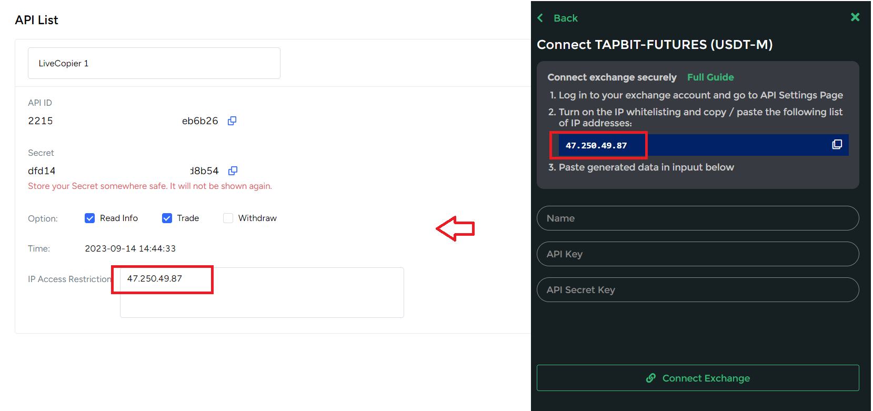Click the Secret ending d8b54
Viewport: 873px width, 411px height.
[x=204, y=171]
